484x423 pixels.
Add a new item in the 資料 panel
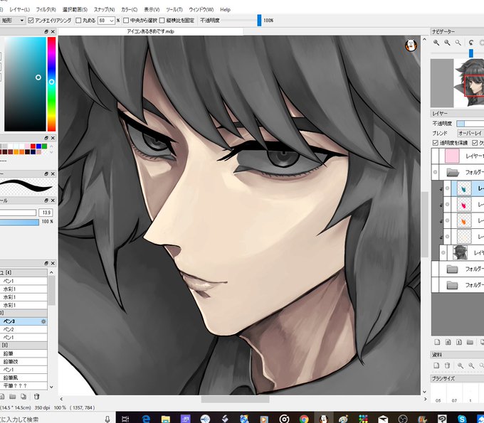point(436,365)
